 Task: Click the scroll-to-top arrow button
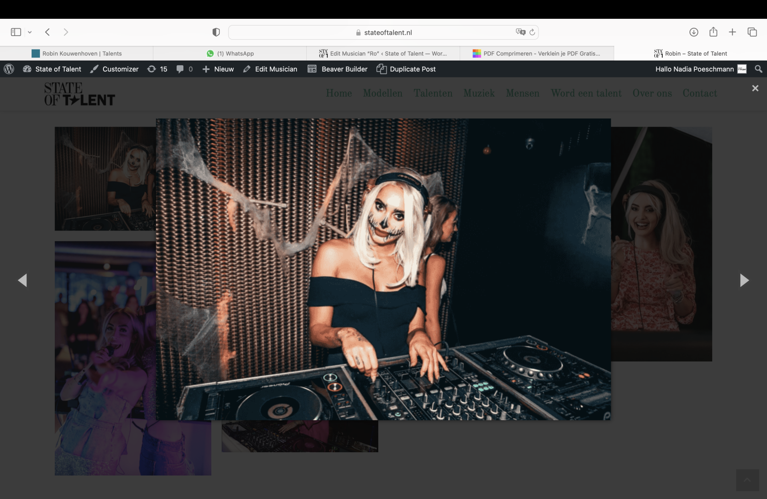click(x=747, y=480)
